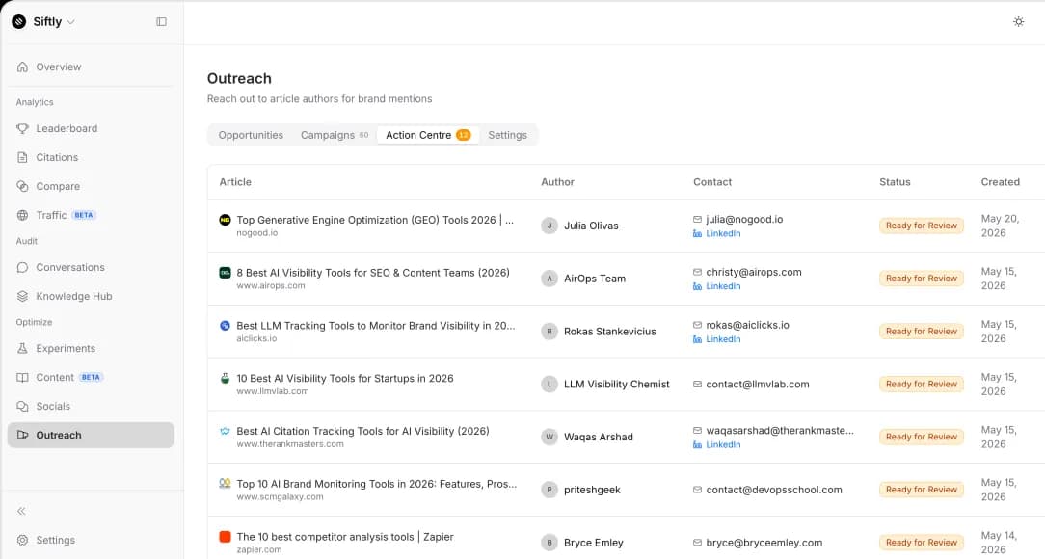This screenshot has width=1045, height=559.
Task: Click Ready for Review badge for Julia Olivas
Action: [x=921, y=226]
